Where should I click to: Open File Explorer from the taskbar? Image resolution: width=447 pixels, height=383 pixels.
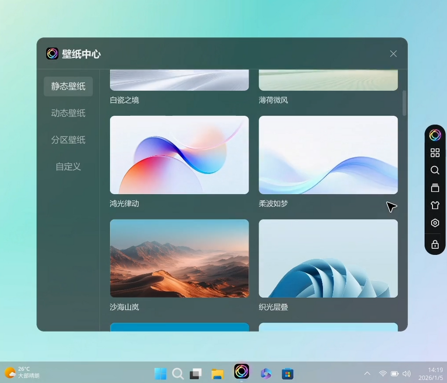pyautogui.click(x=218, y=374)
